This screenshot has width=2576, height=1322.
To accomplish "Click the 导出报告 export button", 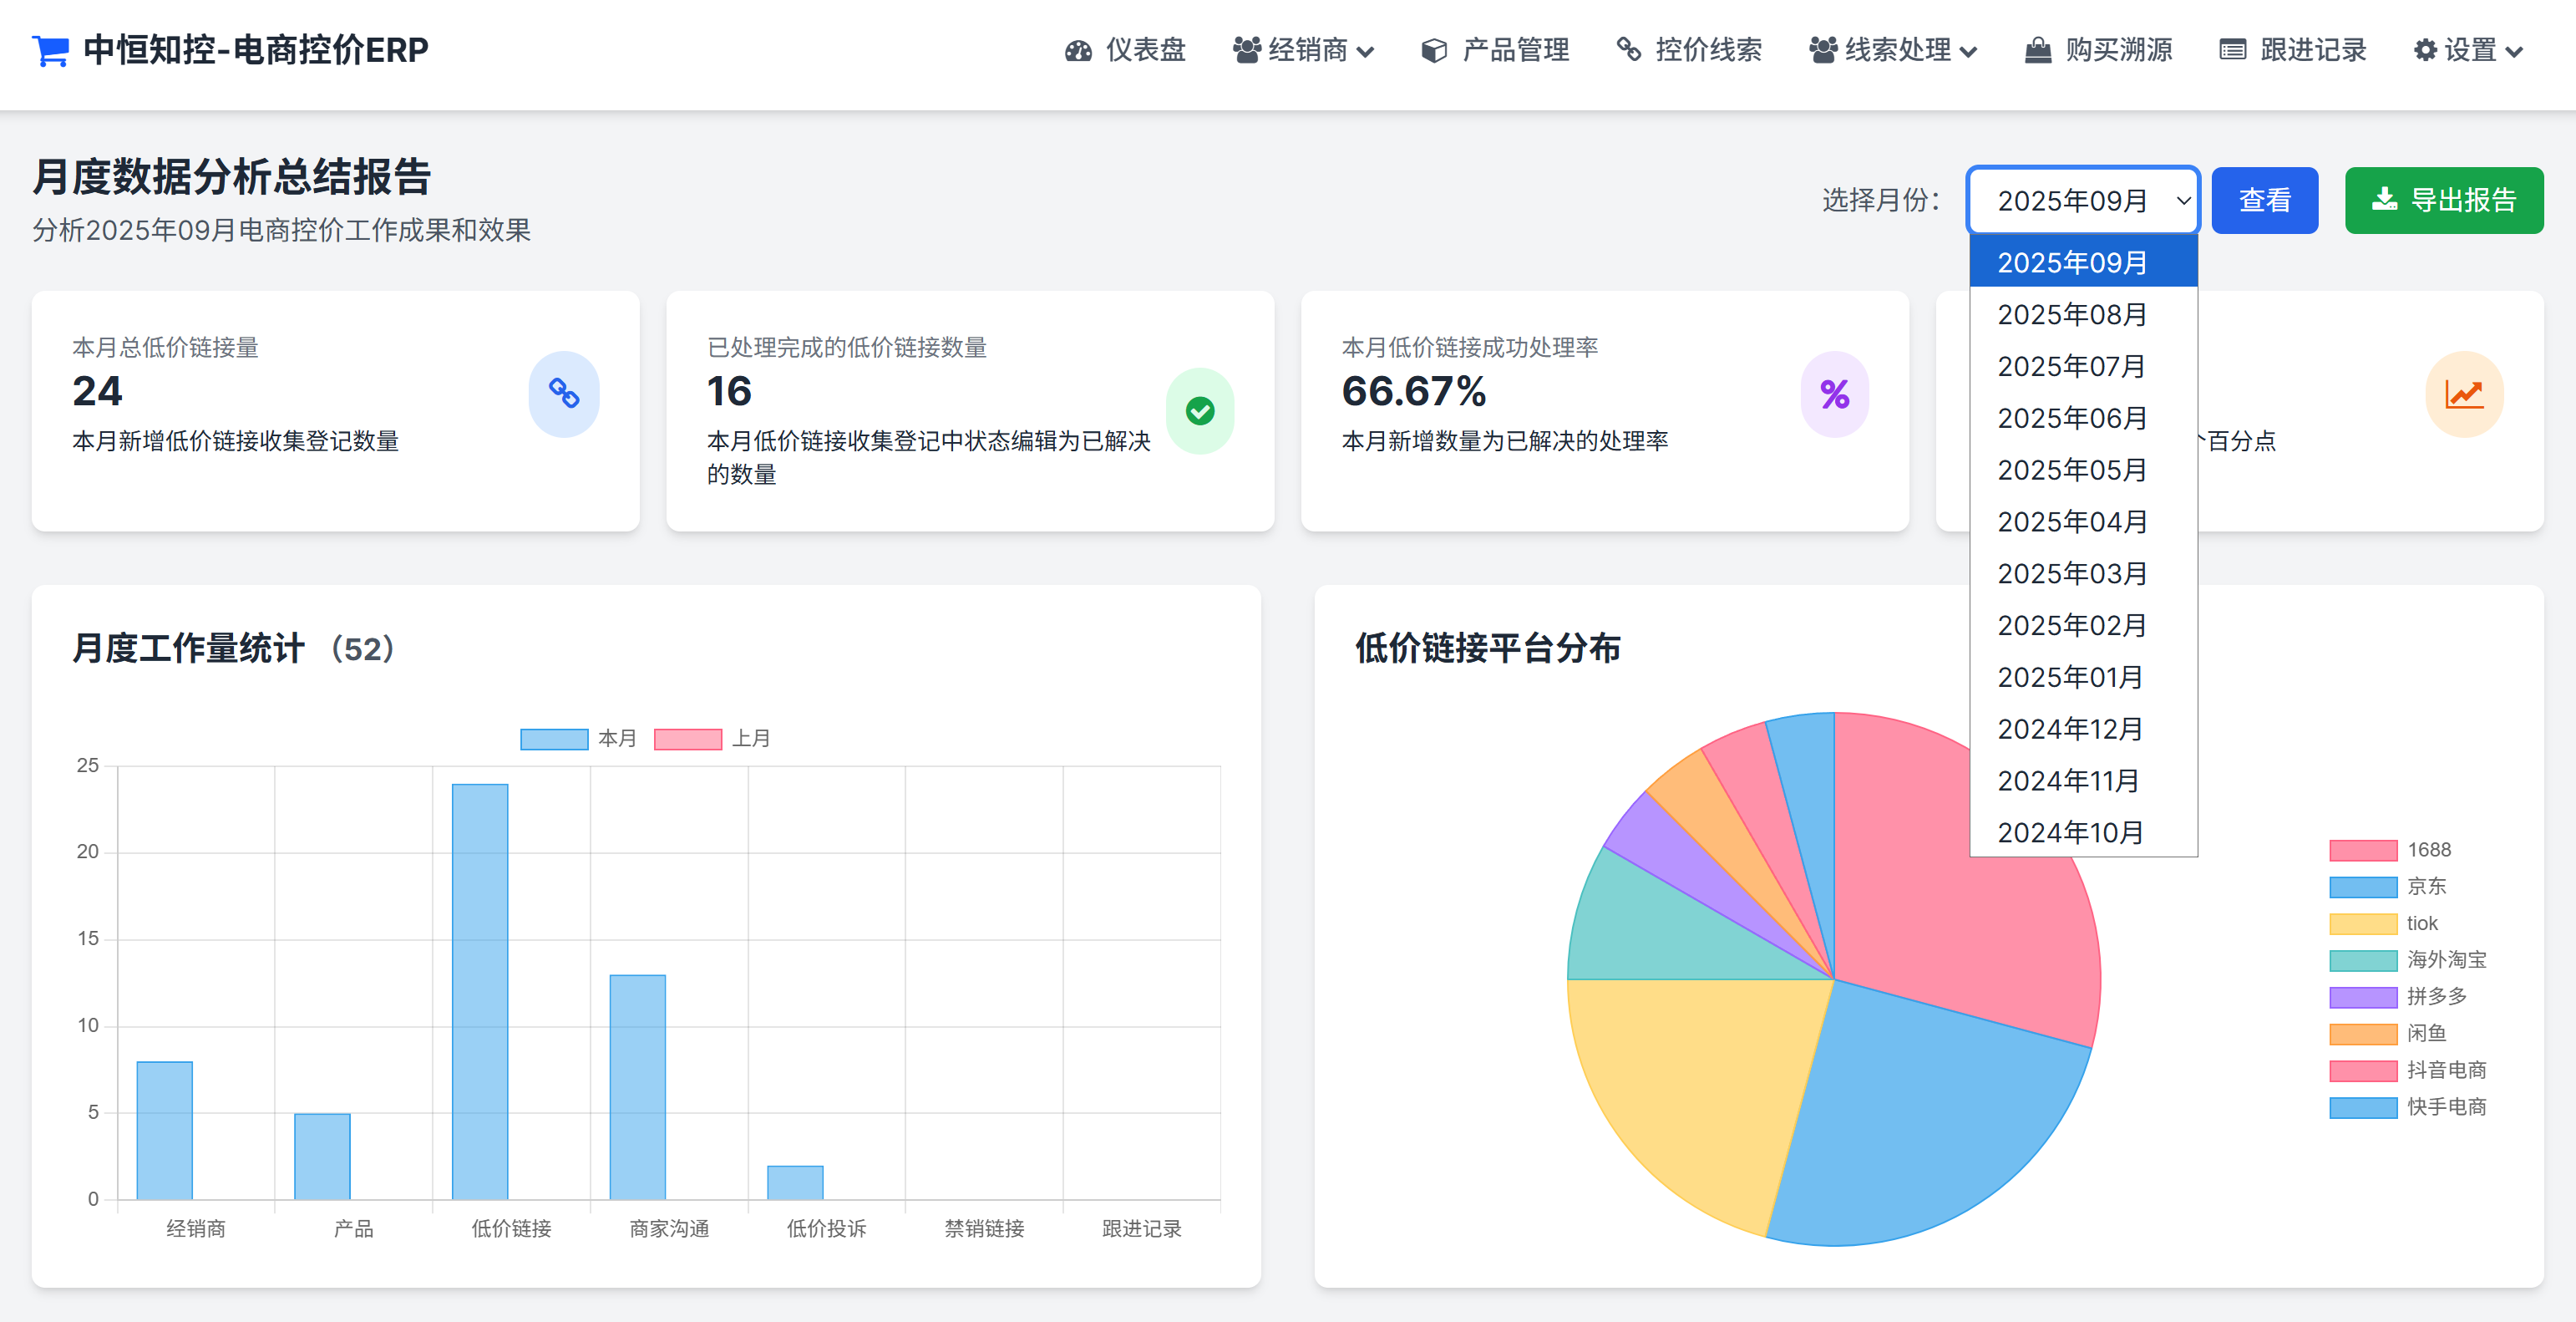I will click(2444, 199).
